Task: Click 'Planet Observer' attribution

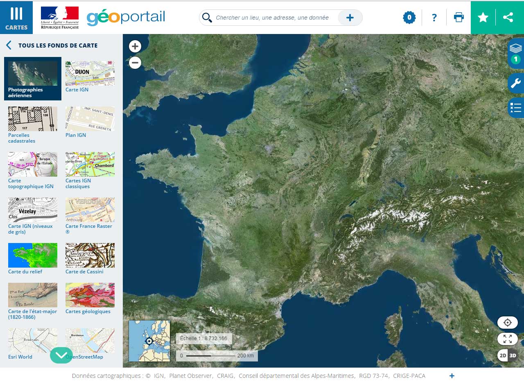Action: pyautogui.click(x=191, y=376)
